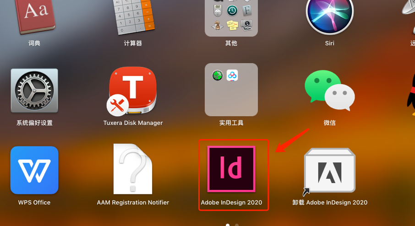415x226 pixels.
Task: Select the 词典 label text
Action: pos(34,43)
